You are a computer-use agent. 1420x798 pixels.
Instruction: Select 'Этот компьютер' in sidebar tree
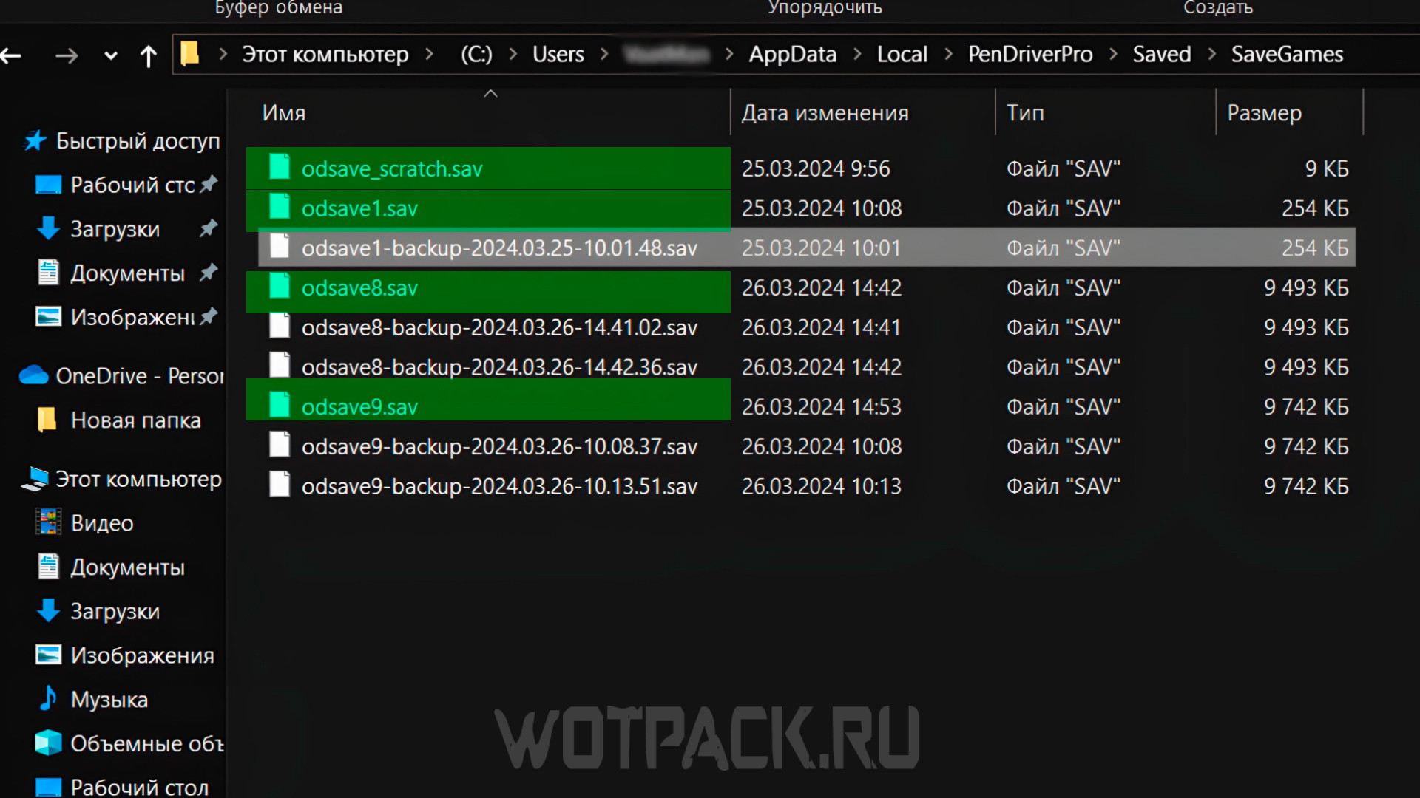pyautogui.click(x=138, y=480)
